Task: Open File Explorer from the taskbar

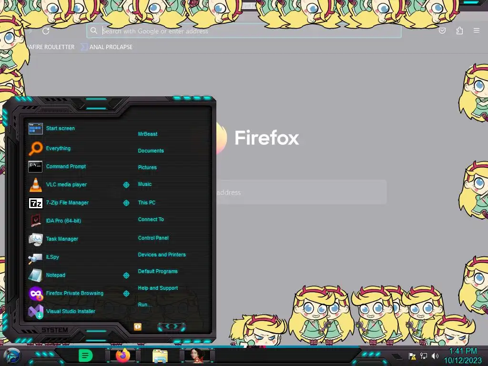Action: 160,356
